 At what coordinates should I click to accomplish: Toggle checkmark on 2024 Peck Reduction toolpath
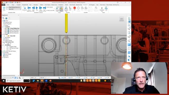(6, 33)
